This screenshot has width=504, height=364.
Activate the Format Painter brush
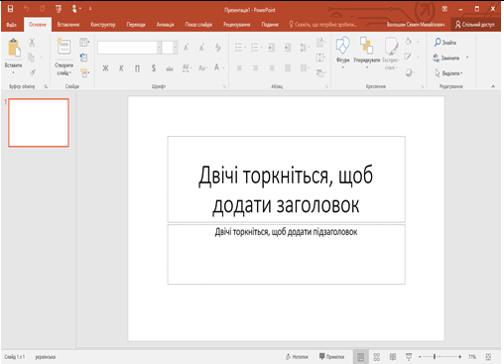coord(33,72)
